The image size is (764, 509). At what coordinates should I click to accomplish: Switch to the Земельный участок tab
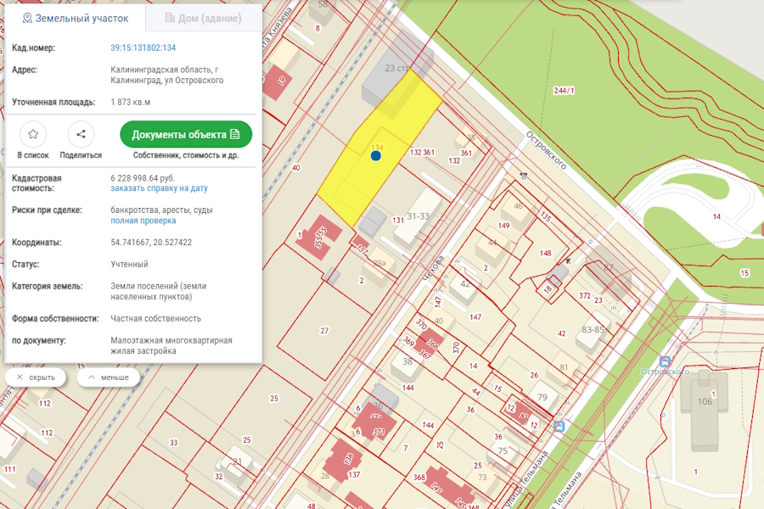click(76, 18)
